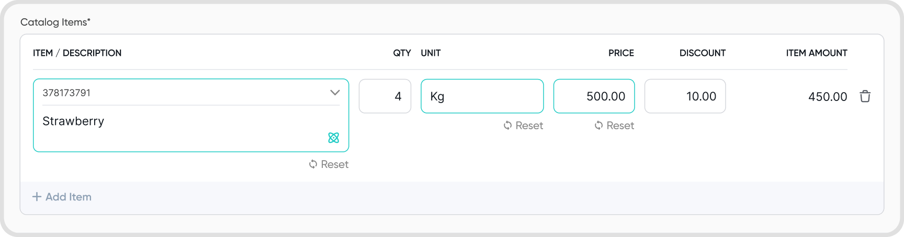Click the Price field showing 500.00
Image resolution: width=904 pixels, height=237 pixels.
coord(594,96)
